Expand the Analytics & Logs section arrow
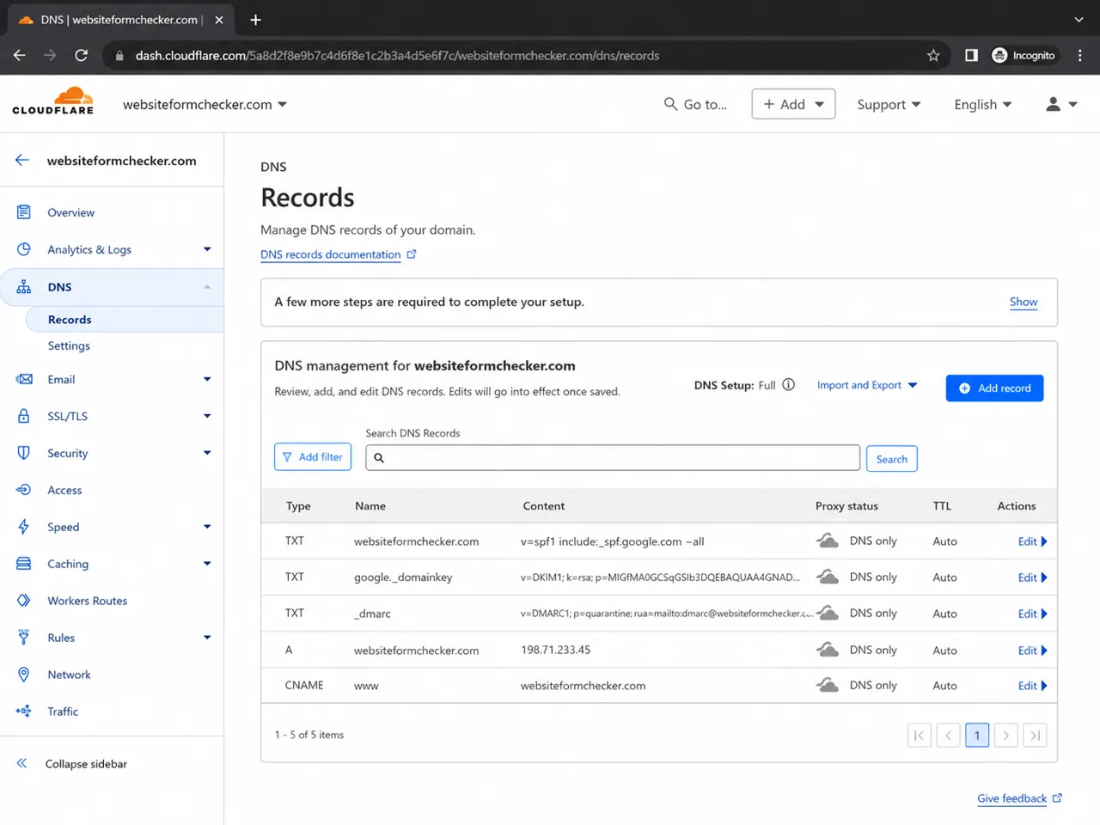This screenshot has width=1100, height=825. (x=207, y=249)
